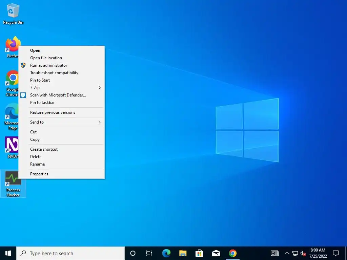The height and width of the screenshot is (260, 347).
Task: Select the Microsoft Edge desktop shortcut
Action: [11, 117]
